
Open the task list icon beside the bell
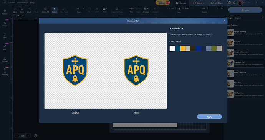click(229, 3)
